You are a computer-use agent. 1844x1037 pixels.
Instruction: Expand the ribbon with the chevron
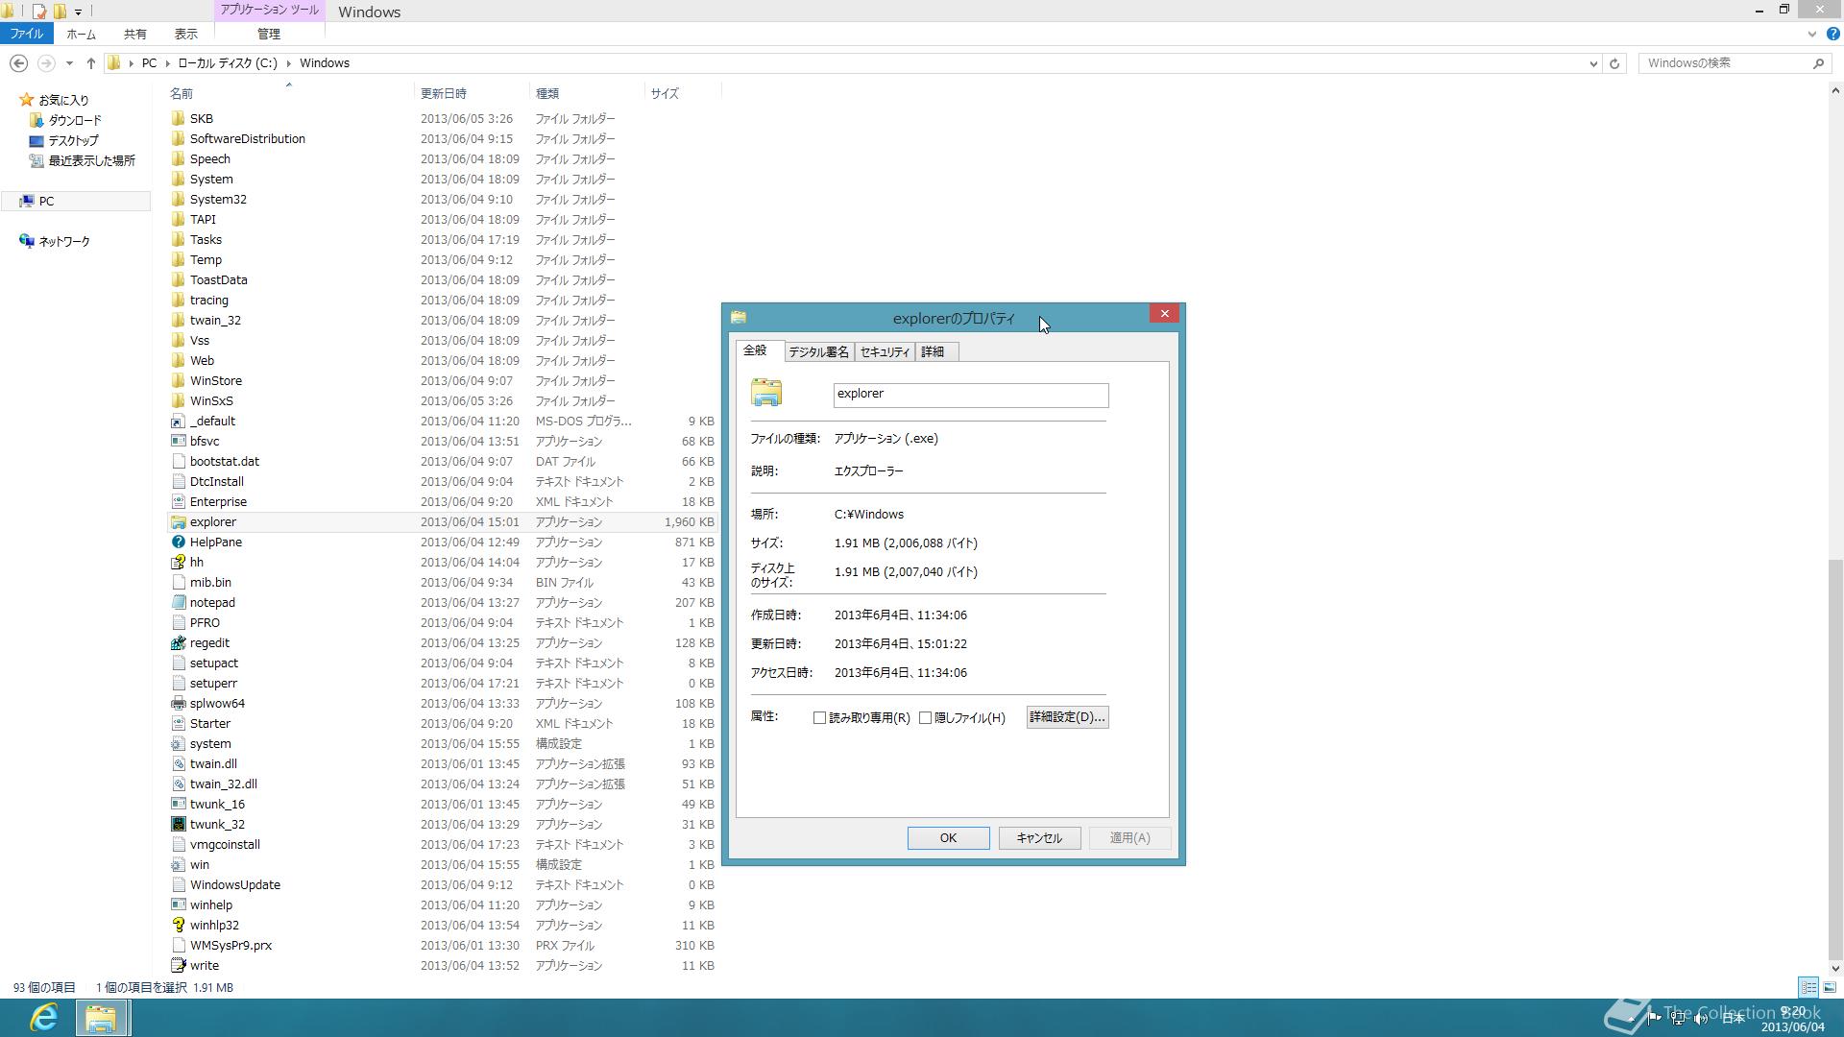coord(1812,34)
